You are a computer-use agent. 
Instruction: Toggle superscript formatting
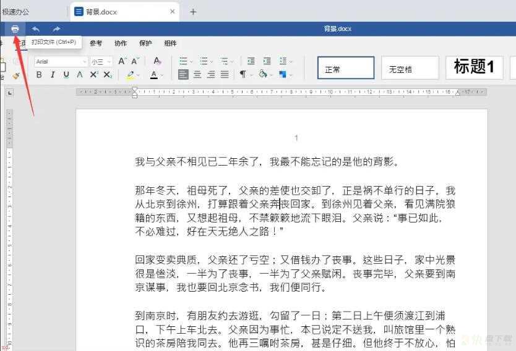(x=94, y=75)
